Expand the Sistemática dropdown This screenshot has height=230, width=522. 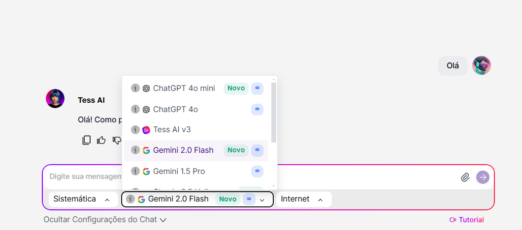(83, 199)
